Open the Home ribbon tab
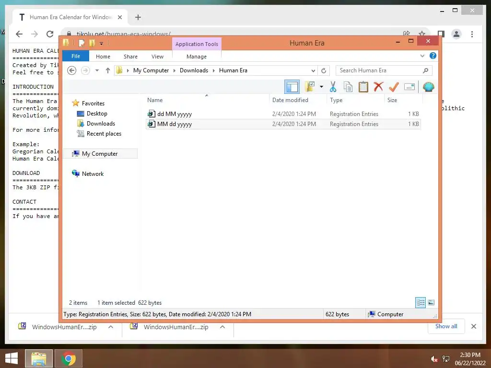 click(103, 57)
